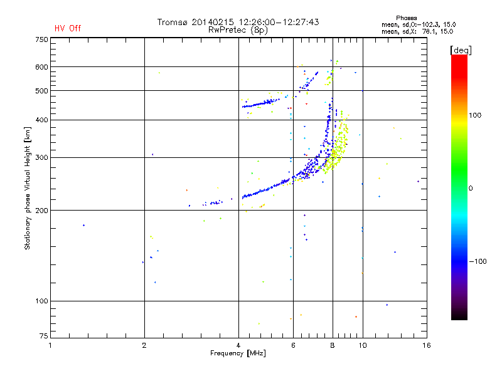Click the y-axis tick label 500
This screenshot has width=502, height=376.
click(x=41, y=91)
